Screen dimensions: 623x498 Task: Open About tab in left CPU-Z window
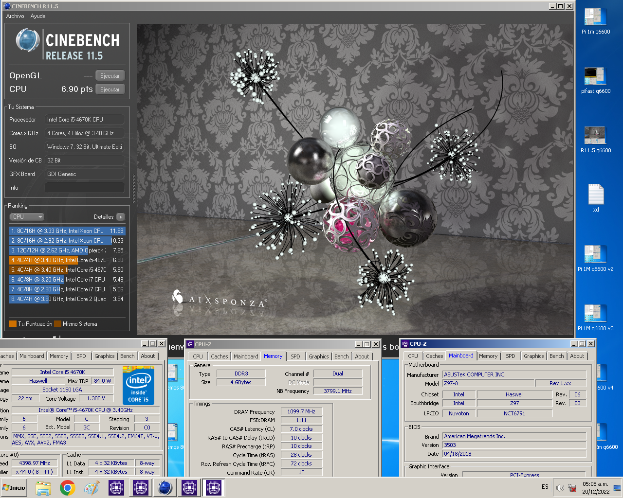click(x=148, y=356)
